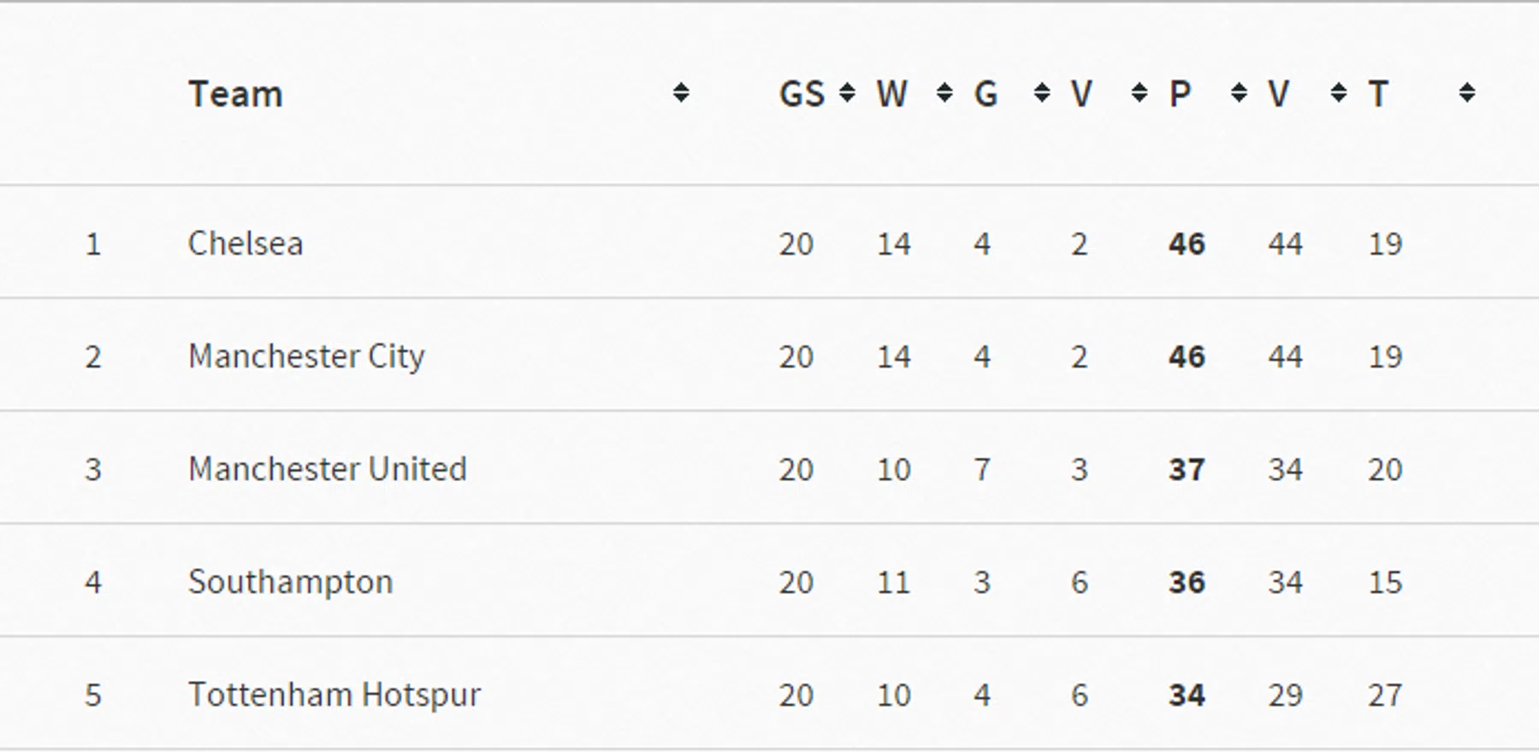
Task: Select the Southampton team name
Action: (291, 582)
